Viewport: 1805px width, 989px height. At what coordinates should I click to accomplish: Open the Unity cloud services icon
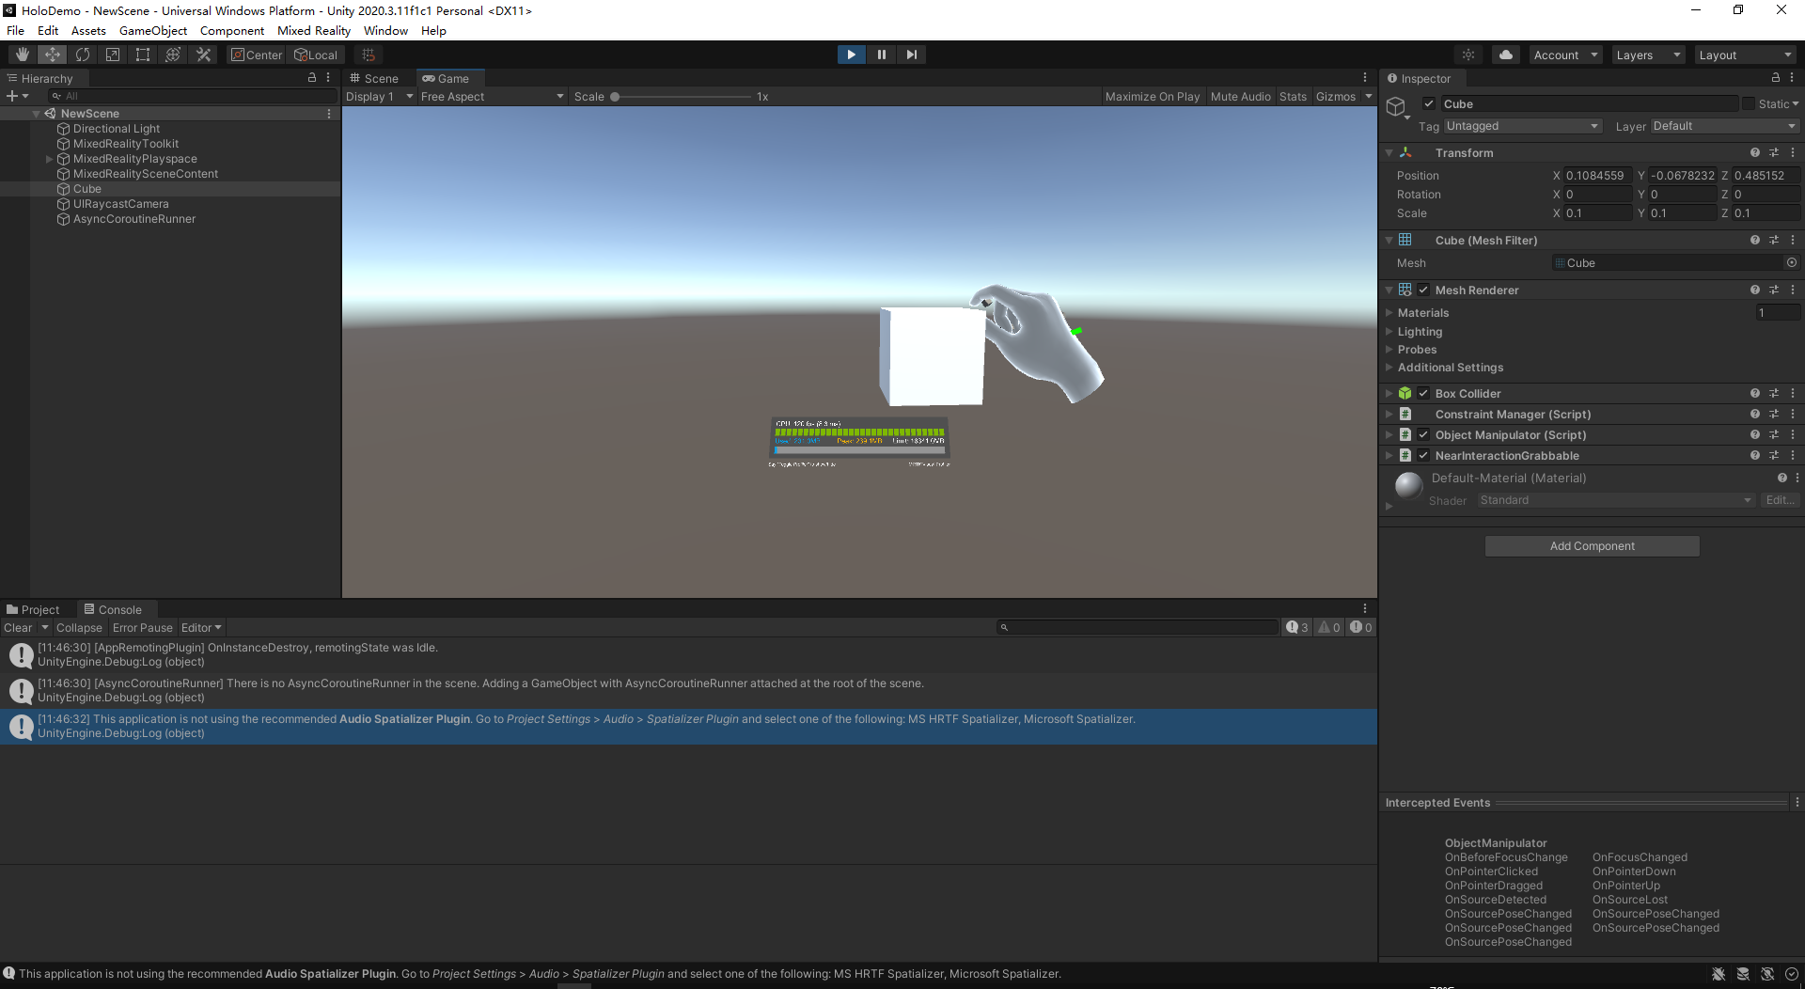coord(1505,54)
